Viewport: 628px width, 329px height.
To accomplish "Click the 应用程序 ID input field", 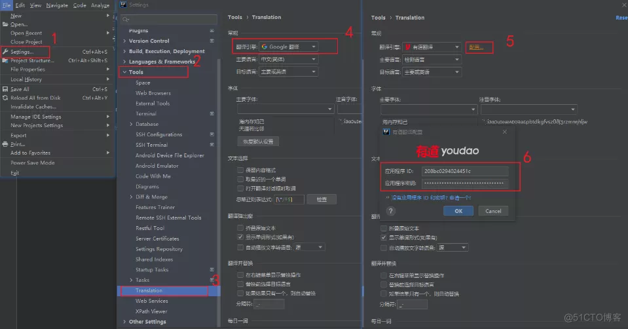I will coord(465,171).
